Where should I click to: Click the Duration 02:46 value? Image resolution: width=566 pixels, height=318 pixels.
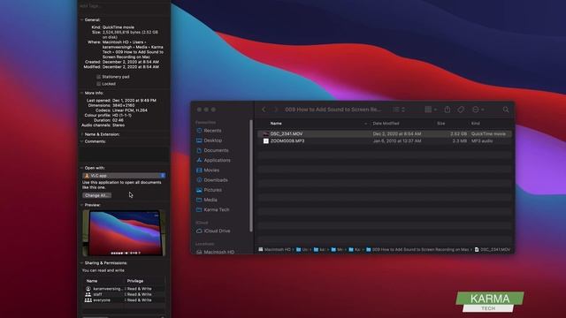tap(118, 120)
